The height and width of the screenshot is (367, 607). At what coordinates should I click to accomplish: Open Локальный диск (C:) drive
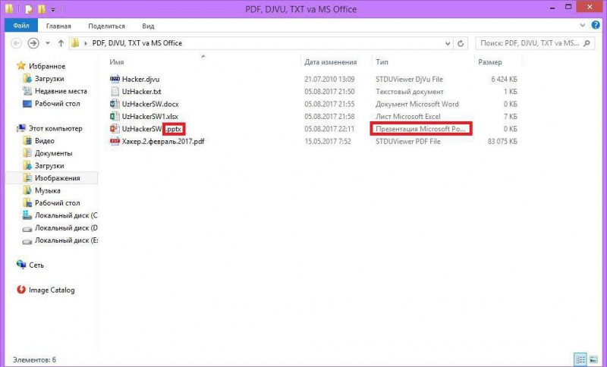(x=66, y=215)
